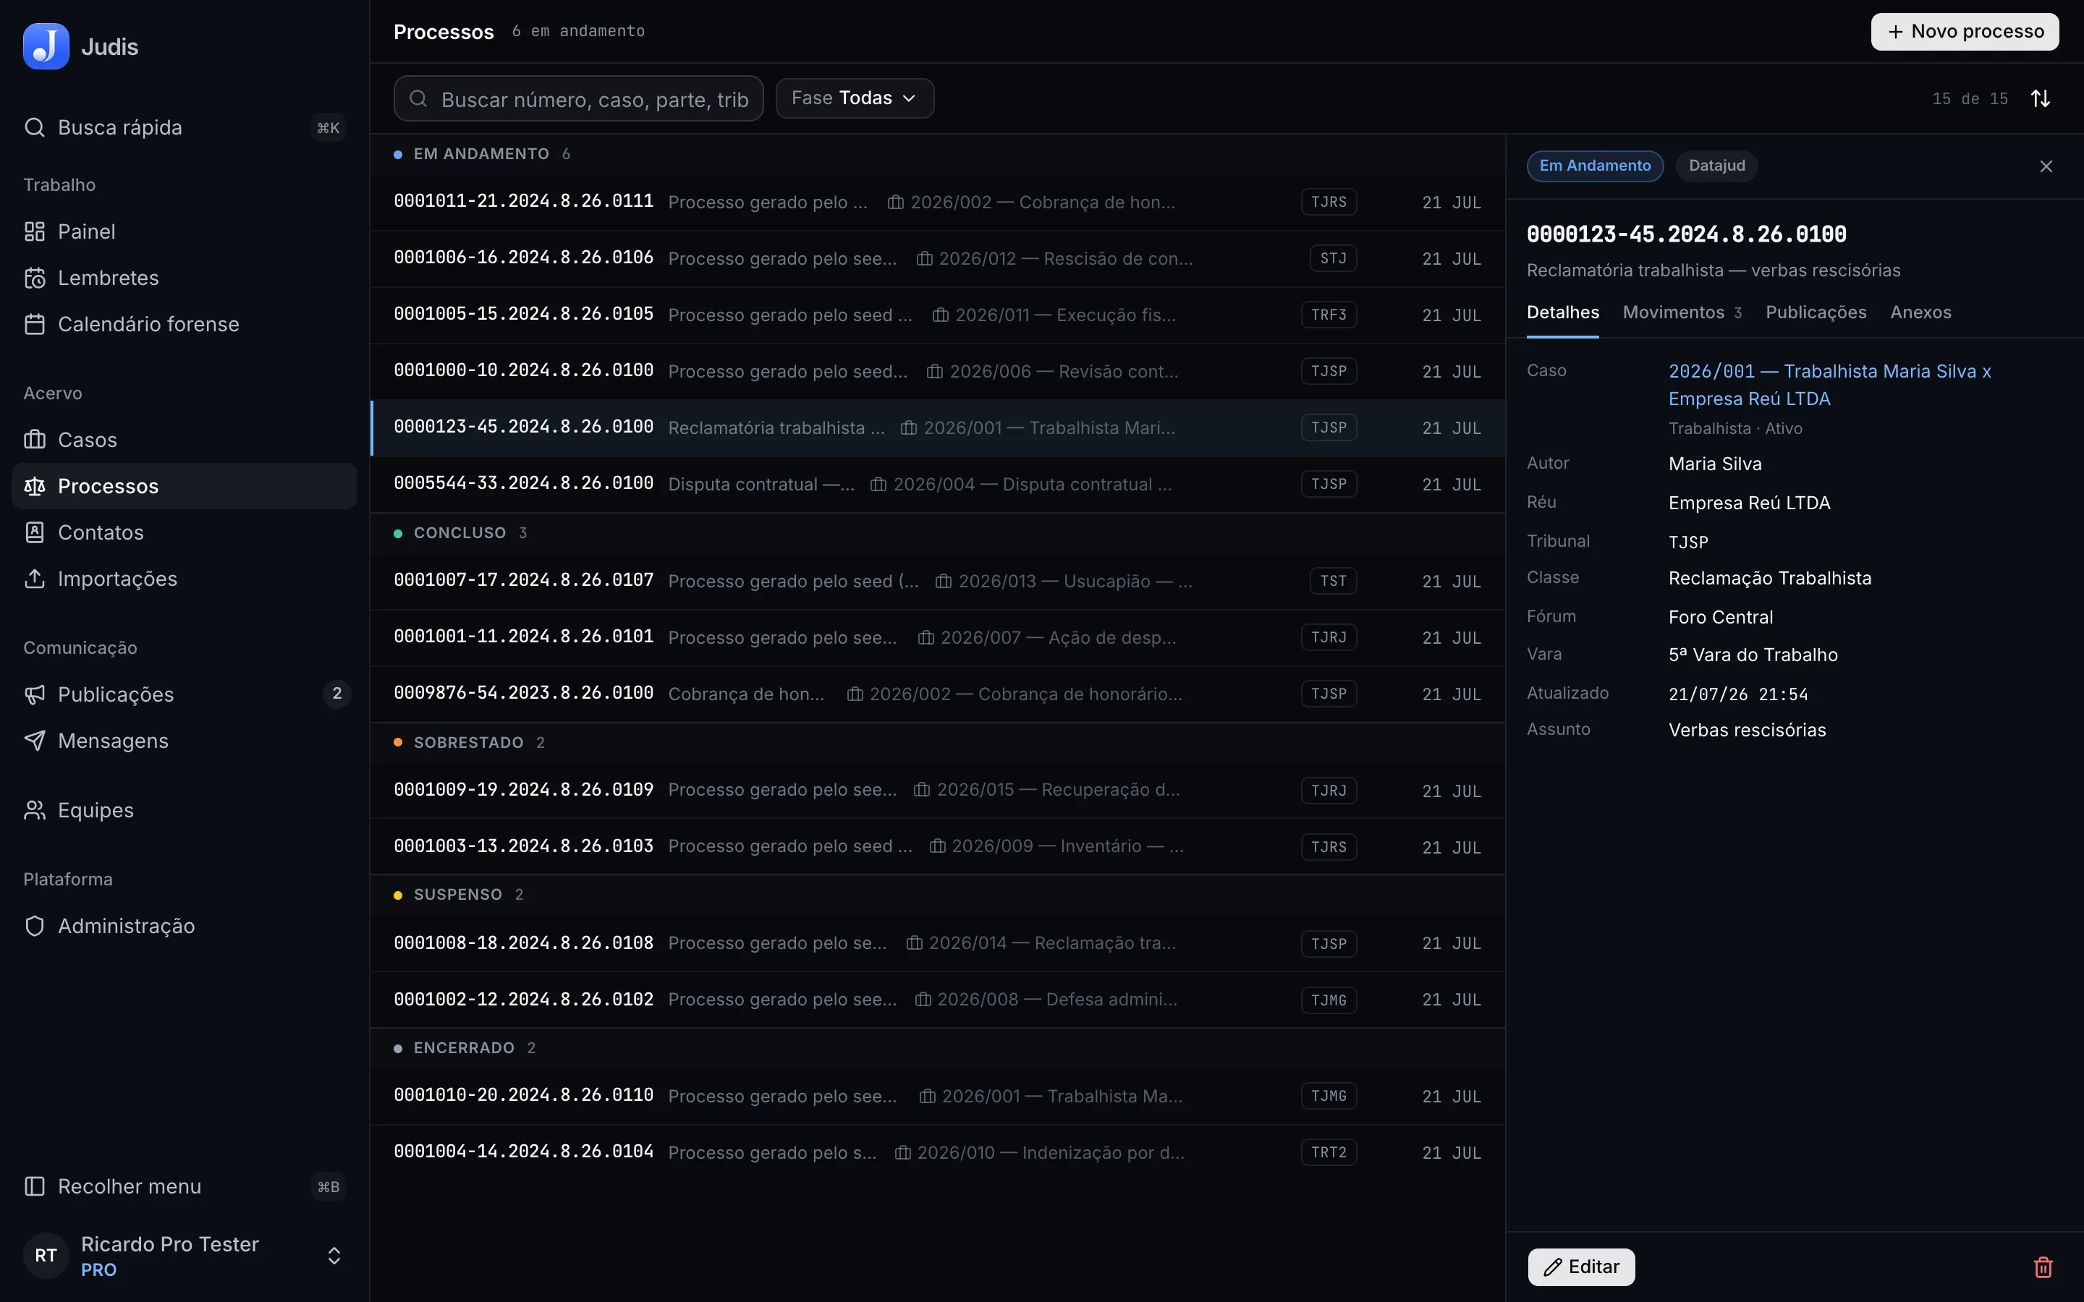This screenshot has height=1302, width=2084.
Task: Click the STJ tribunal tag
Action: pyautogui.click(x=1333, y=258)
